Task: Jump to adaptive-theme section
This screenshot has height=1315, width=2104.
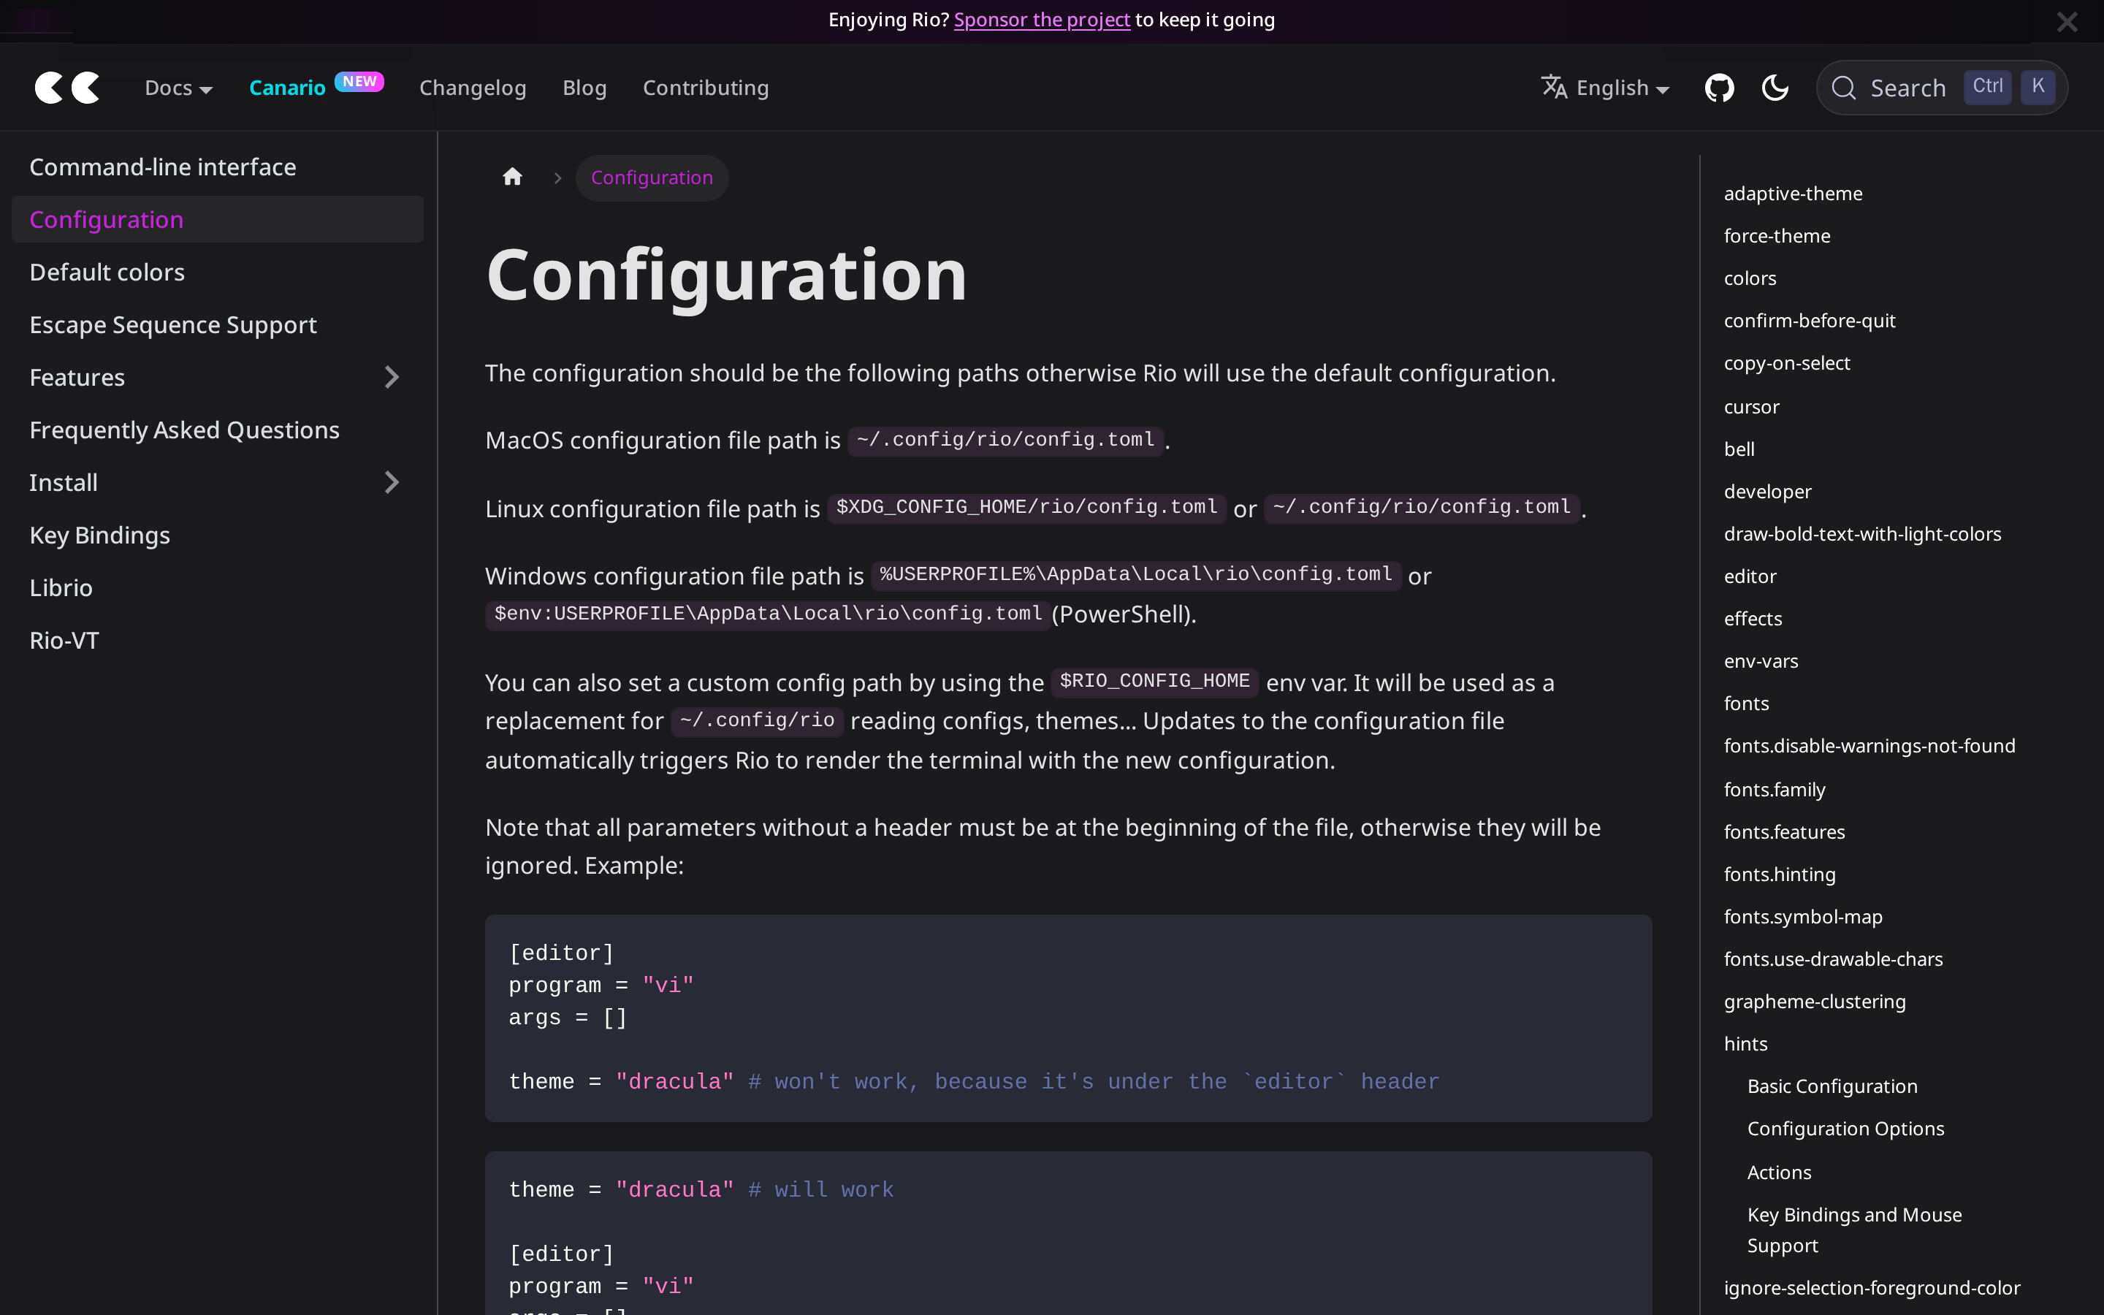Action: coord(1793,193)
